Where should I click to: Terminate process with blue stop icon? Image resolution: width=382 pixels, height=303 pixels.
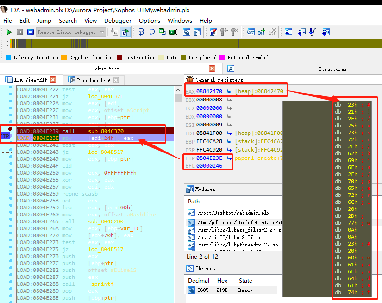click(31, 32)
